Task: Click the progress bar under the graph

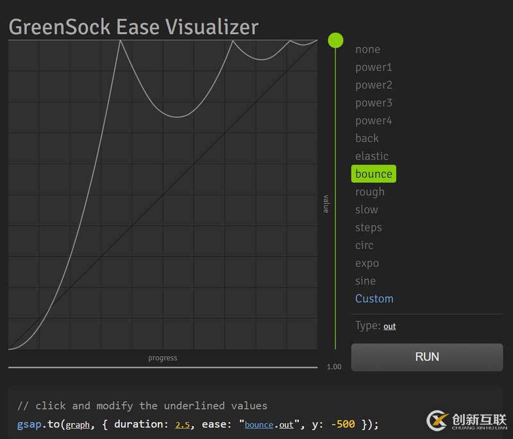Action: [163, 367]
